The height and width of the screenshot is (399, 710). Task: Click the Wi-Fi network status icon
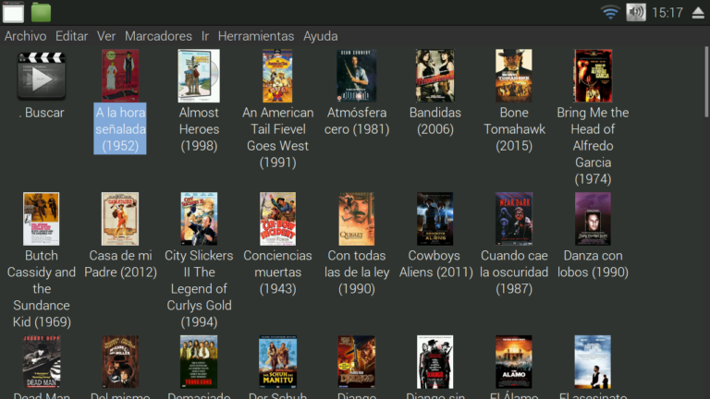coord(610,12)
